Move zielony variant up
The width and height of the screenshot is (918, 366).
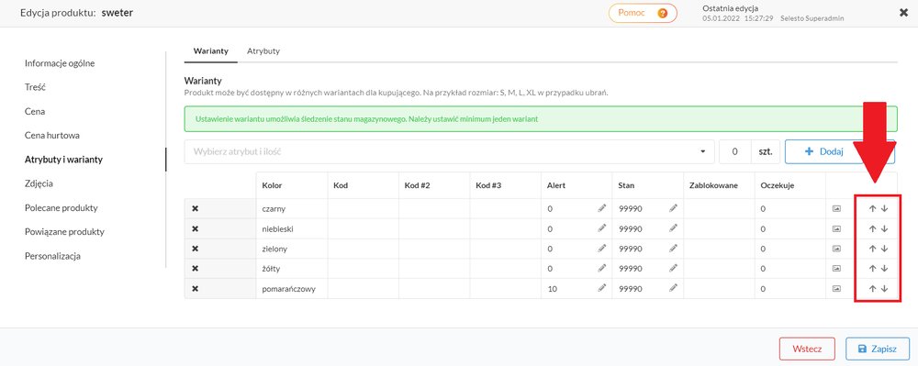(872, 249)
